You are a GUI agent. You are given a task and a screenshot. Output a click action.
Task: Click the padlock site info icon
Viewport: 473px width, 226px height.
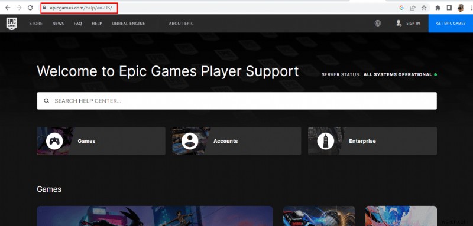[x=44, y=8]
